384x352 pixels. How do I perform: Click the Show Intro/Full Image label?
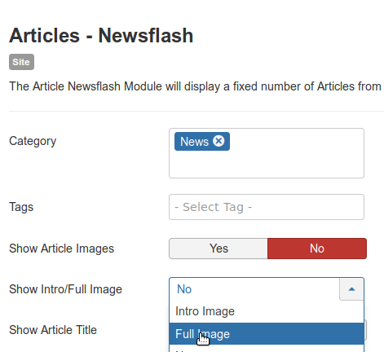(x=65, y=289)
